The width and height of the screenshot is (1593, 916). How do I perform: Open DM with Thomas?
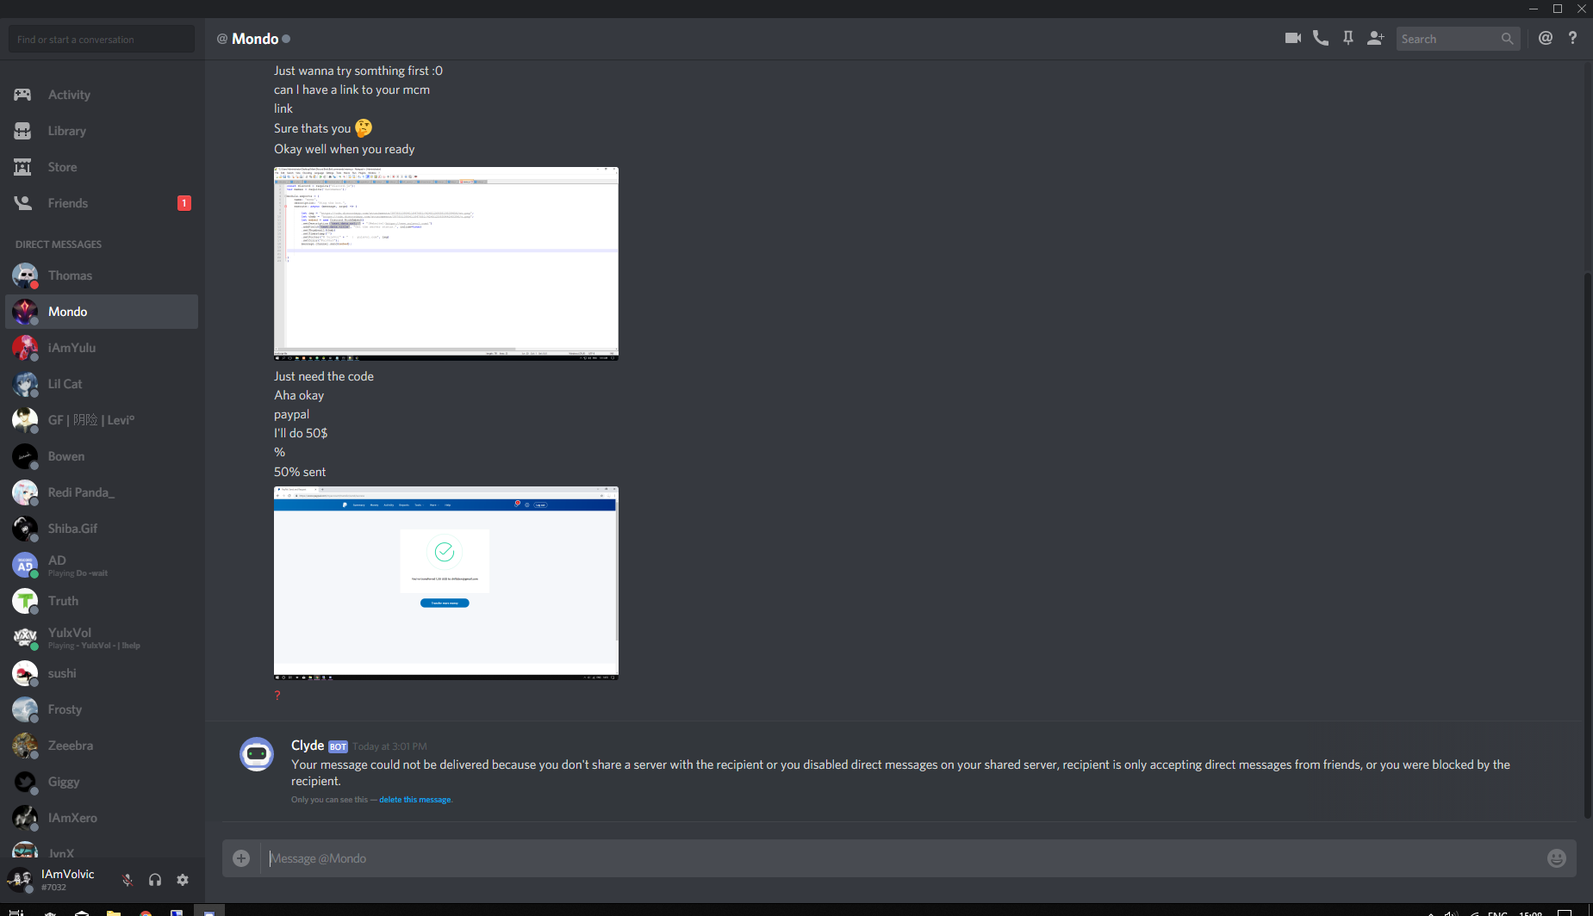(102, 275)
